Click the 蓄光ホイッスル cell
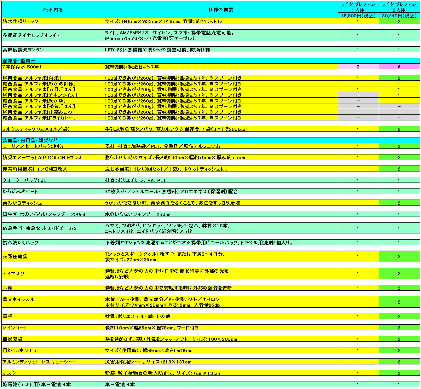Image resolution: width=421 pixels, height=389 pixels. 53,302
